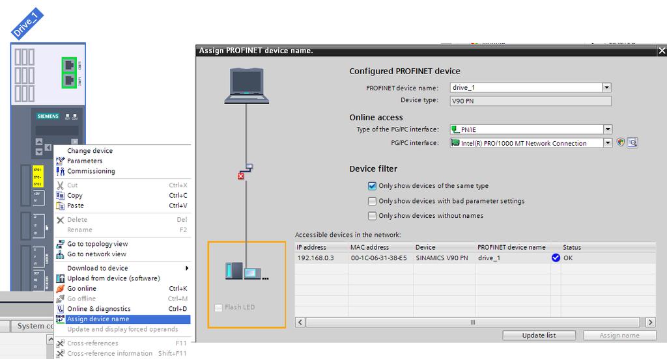Toggle the Flash LED checkbox
667x359 pixels.
218,307
